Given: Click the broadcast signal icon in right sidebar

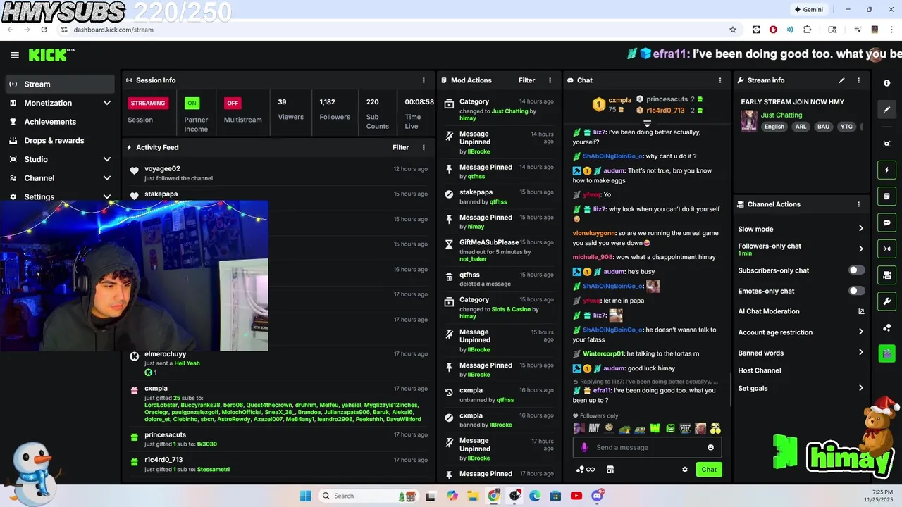Looking at the screenshot, I should (886, 249).
